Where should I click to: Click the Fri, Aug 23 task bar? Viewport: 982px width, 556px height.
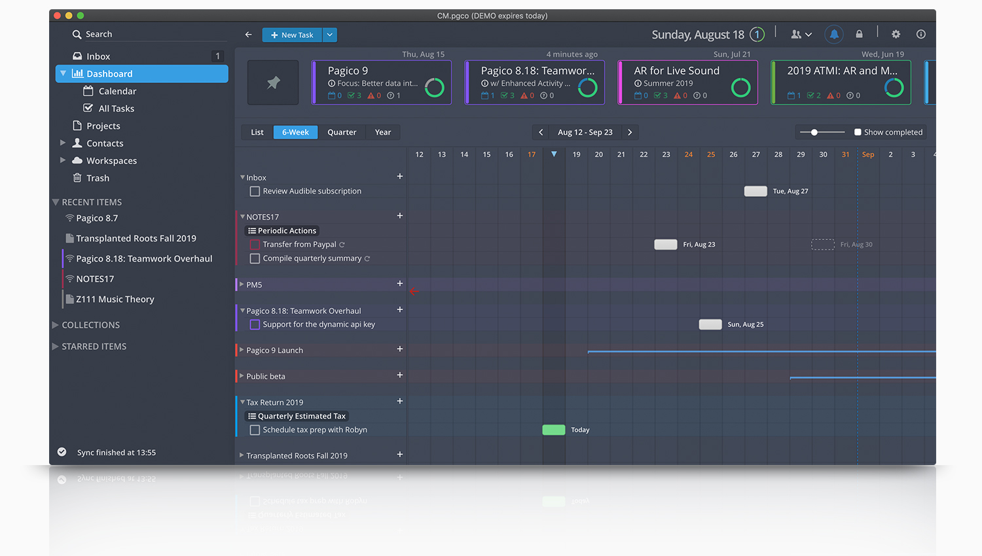(666, 245)
